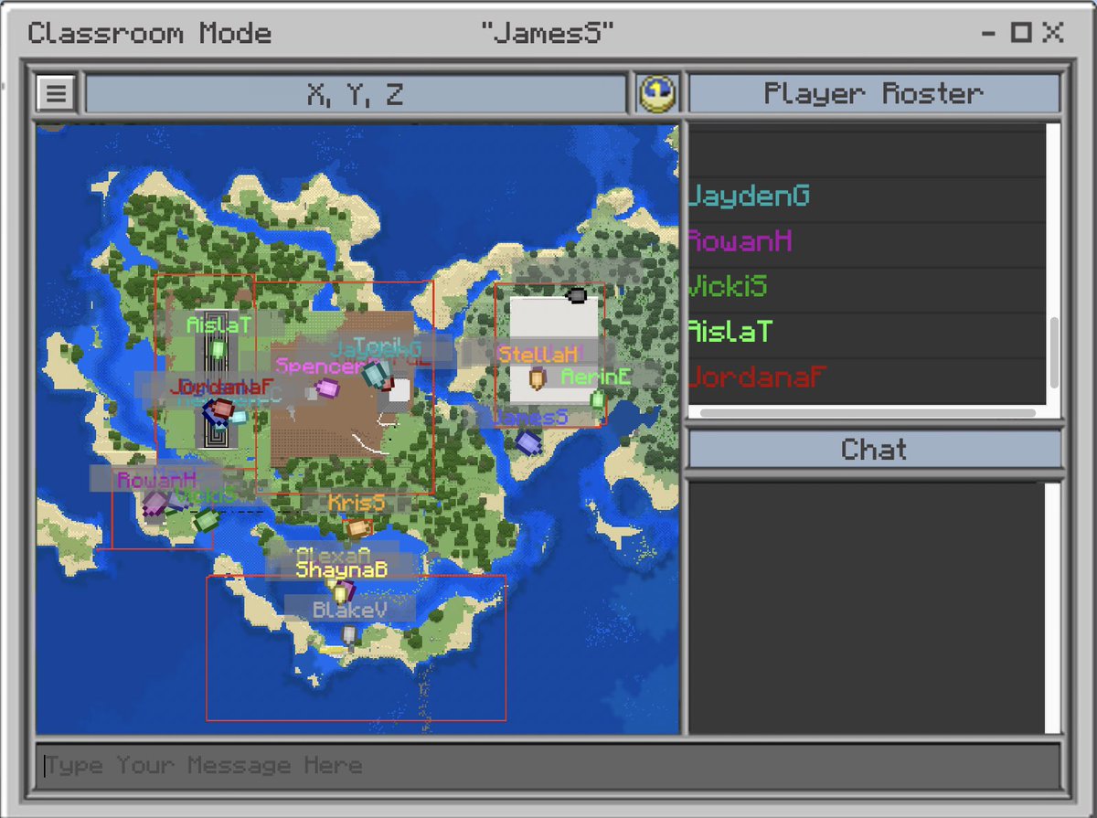Click the Player Roster header
Screen dimensions: 1097x818
(873, 93)
